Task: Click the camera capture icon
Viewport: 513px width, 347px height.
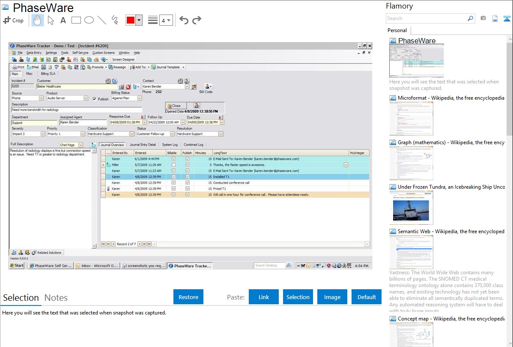Action: pyautogui.click(x=483, y=18)
